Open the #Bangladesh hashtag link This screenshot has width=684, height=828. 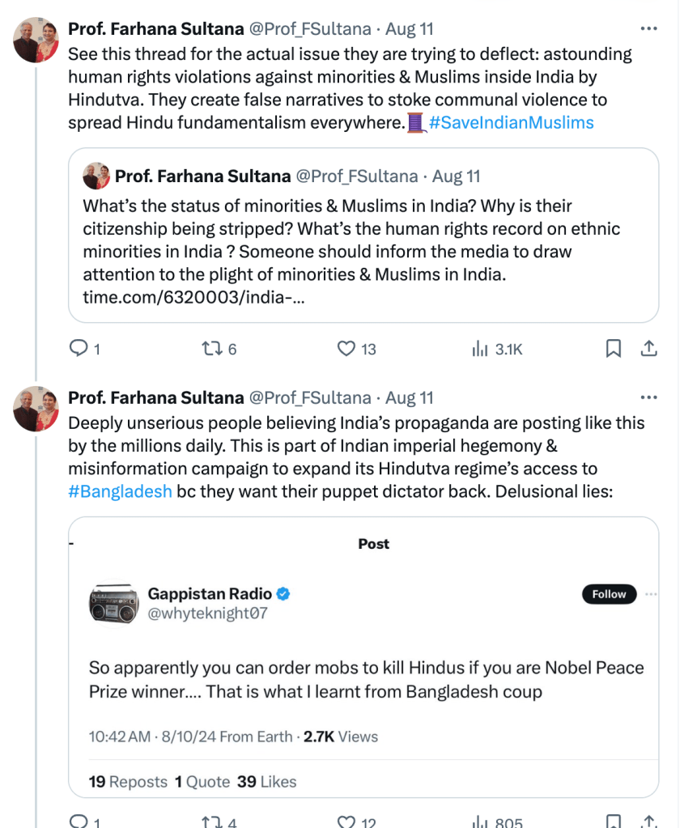120,491
